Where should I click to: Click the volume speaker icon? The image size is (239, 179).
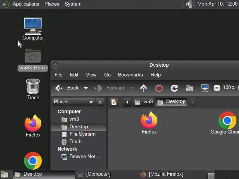(x=190, y=4)
